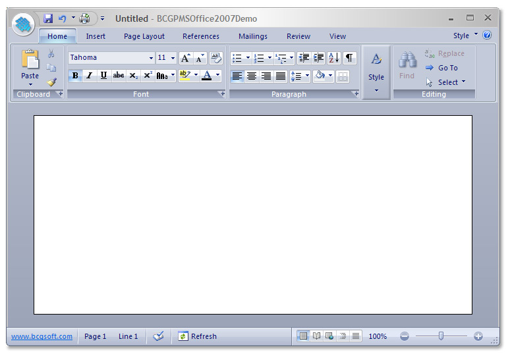
Task: Click the Save icon in quick access toolbar
Action: point(48,18)
